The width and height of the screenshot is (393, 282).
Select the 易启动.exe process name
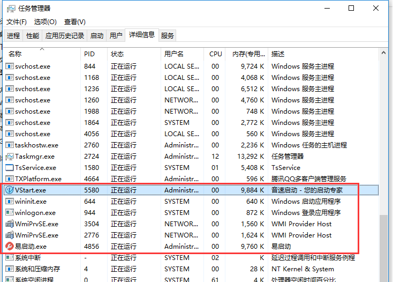[x=31, y=247]
